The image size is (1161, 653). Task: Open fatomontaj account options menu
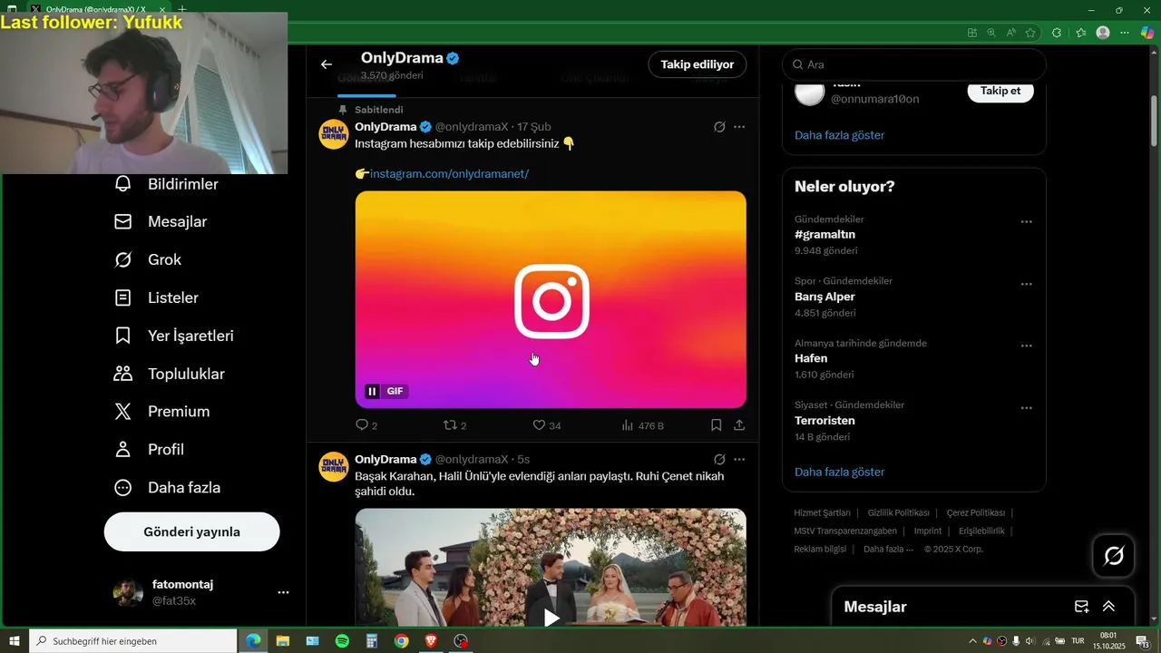coord(283,592)
